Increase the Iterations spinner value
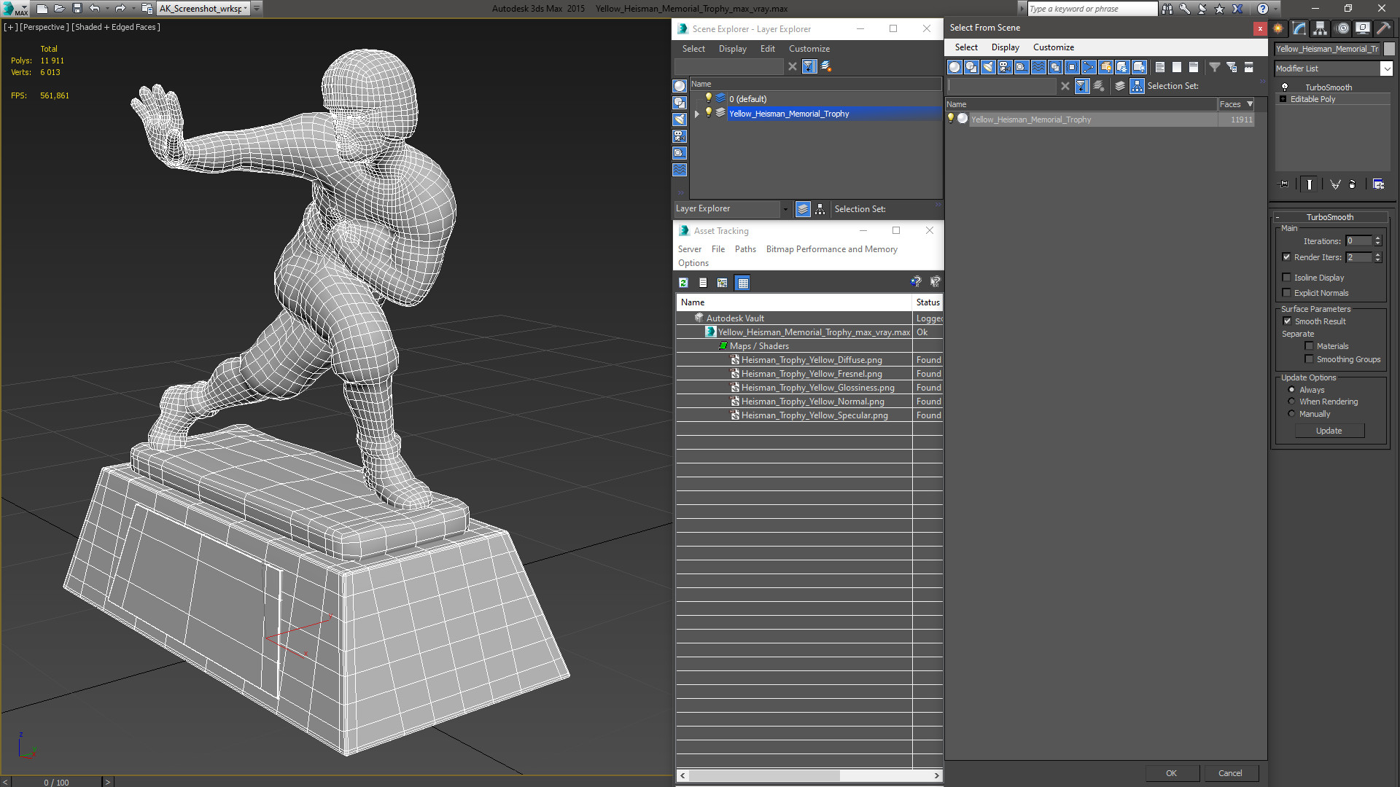Image resolution: width=1400 pixels, height=787 pixels. click(1377, 238)
